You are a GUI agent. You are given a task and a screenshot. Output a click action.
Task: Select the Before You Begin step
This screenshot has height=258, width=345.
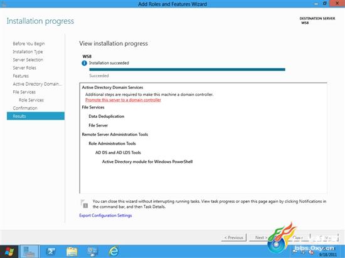[29, 44]
